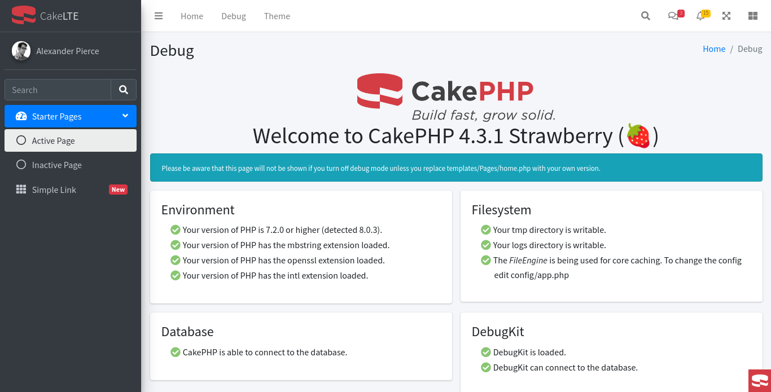Viewport: 771px width, 392px height.
Task: Click the yellow notifications count badge
Action: [706, 13]
